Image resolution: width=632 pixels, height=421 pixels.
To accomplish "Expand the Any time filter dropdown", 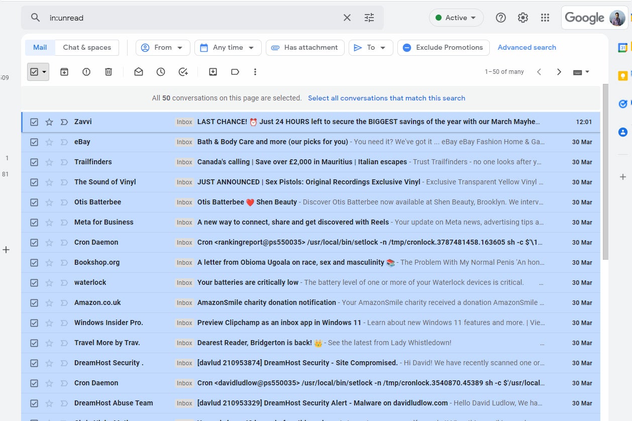I will point(228,48).
